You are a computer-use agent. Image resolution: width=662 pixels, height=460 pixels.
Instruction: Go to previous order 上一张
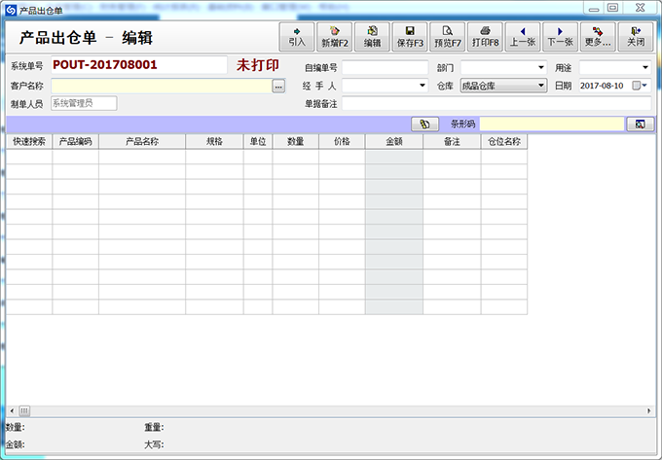point(523,37)
